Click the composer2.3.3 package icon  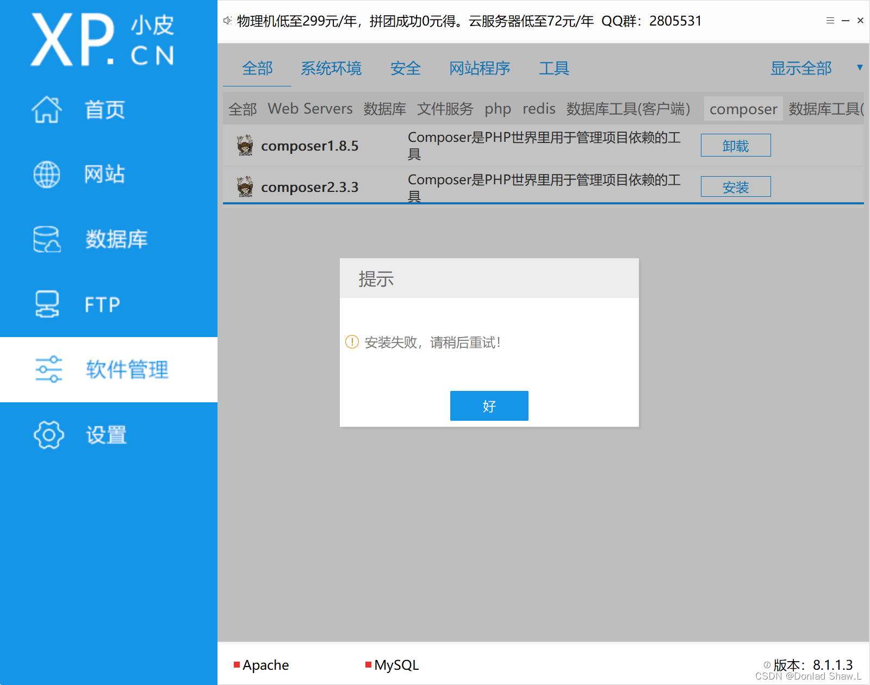pyautogui.click(x=245, y=186)
